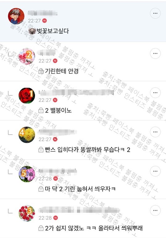The image size is (166, 238).
Task: Click the purple flower avatar numbered 5
Action: [x=27, y=174]
